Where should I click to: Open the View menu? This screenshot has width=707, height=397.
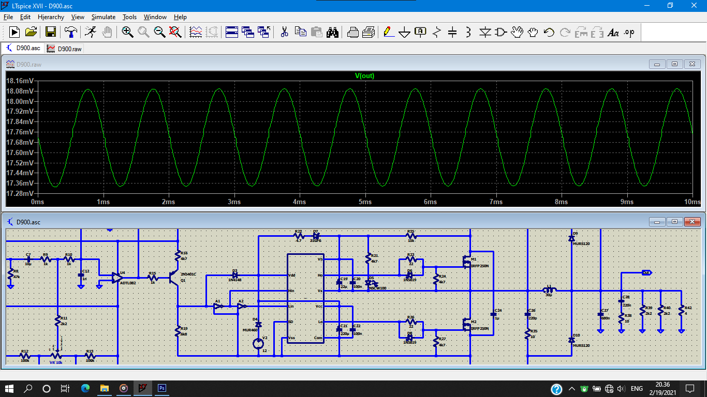point(78,17)
